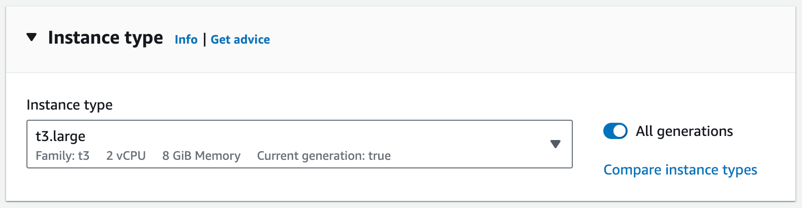The image size is (802, 208).
Task: Click the Get advice link
Action: coord(240,40)
